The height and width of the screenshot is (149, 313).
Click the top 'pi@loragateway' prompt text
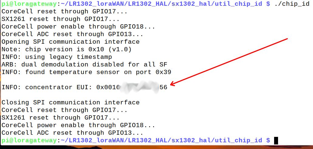pos(29,4)
